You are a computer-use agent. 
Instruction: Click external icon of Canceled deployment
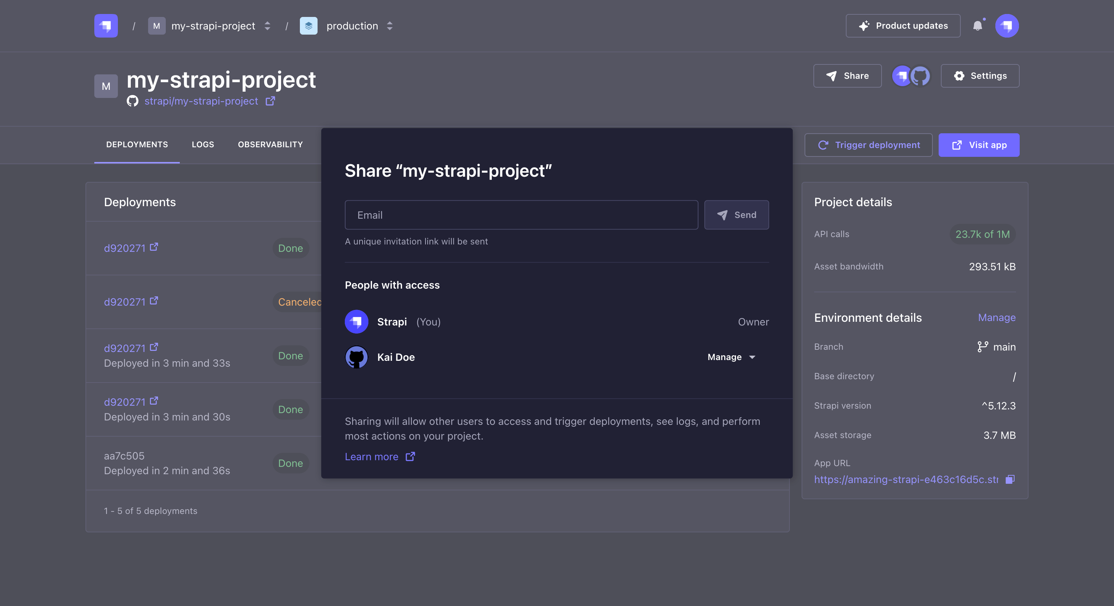point(154,300)
